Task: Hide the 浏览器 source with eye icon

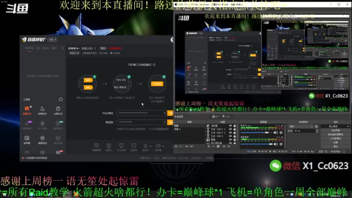Action: pos(230,126)
